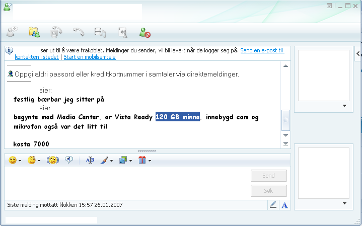Click the conversation scroll up arrow

point(285,66)
